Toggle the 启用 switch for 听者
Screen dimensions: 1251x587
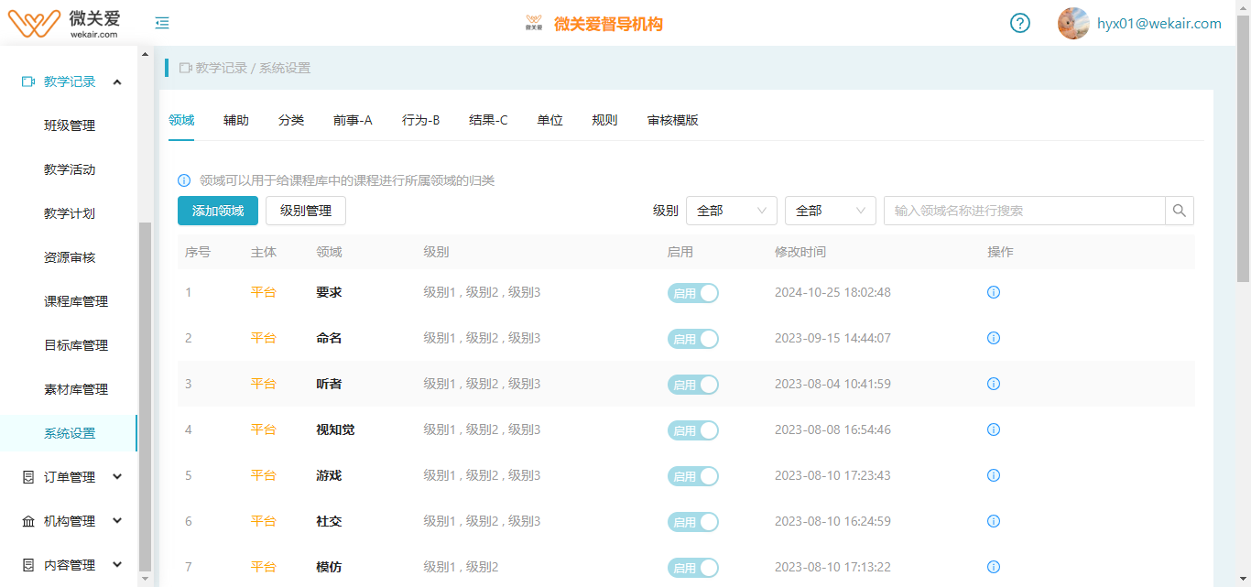[x=693, y=385]
